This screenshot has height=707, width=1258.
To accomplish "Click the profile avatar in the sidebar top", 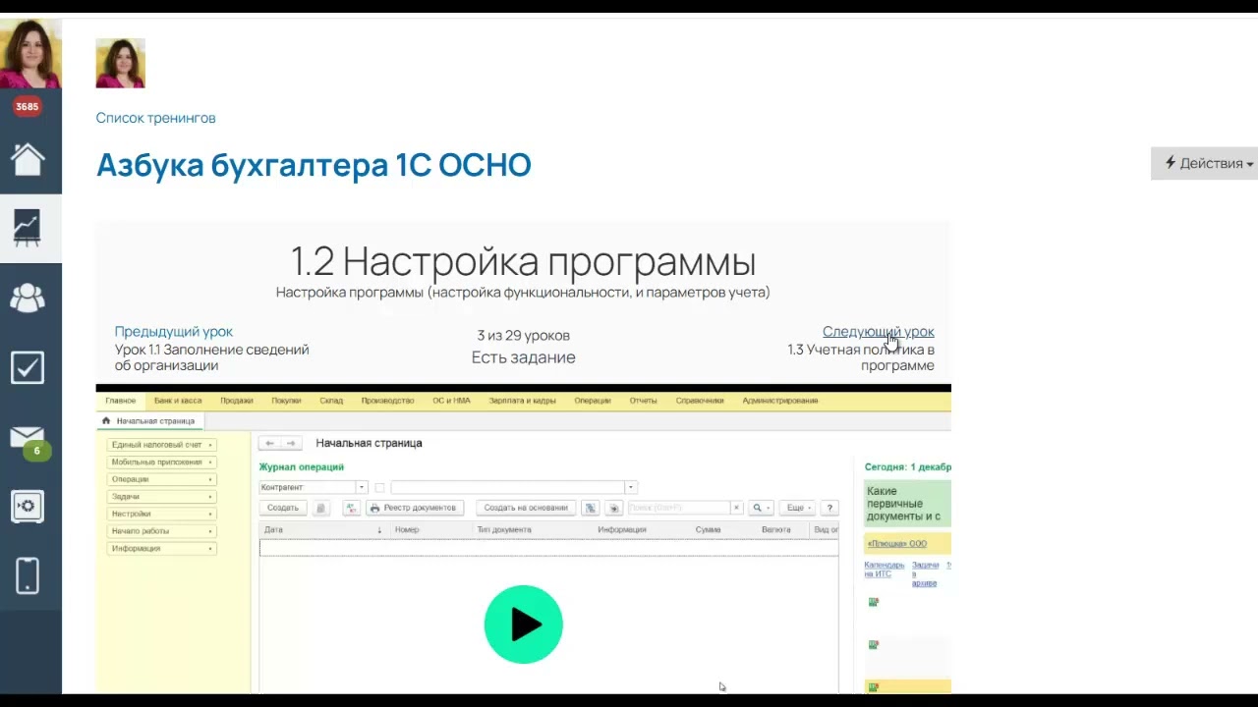I will 30,53.
